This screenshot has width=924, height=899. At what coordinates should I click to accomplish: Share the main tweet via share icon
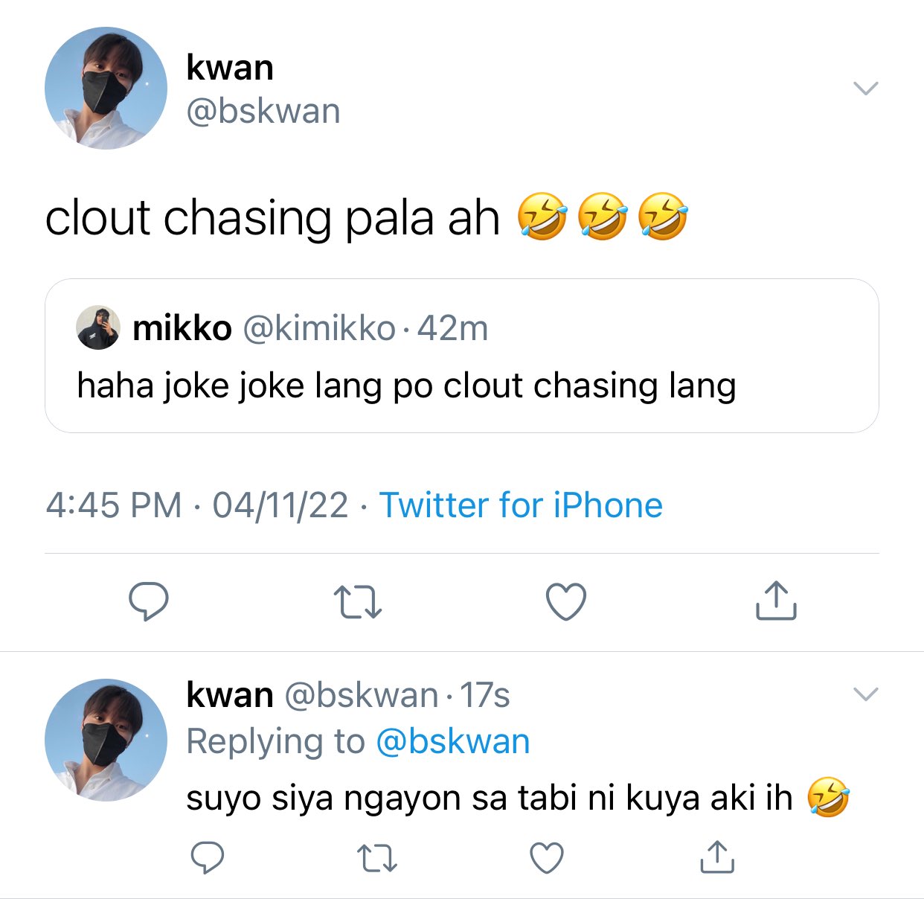point(776,601)
